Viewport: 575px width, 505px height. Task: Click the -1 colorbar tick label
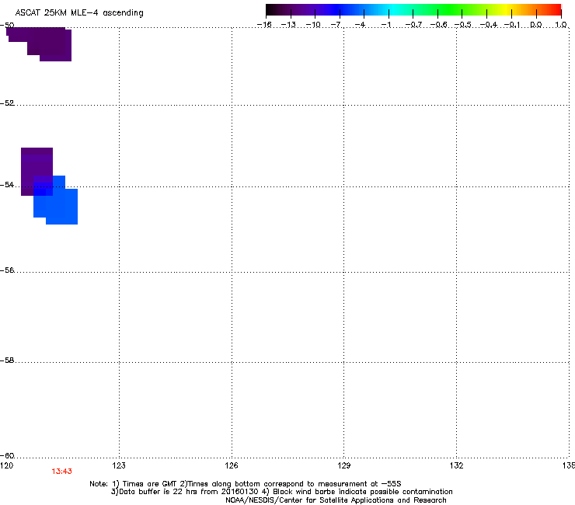click(386, 25)
